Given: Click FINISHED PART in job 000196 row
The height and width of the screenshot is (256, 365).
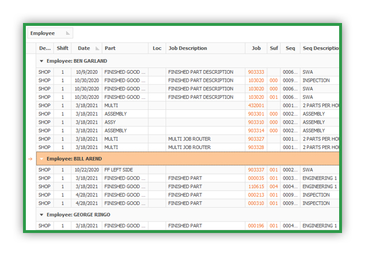Looking at the screenshot, I should (x=185, y=226).
